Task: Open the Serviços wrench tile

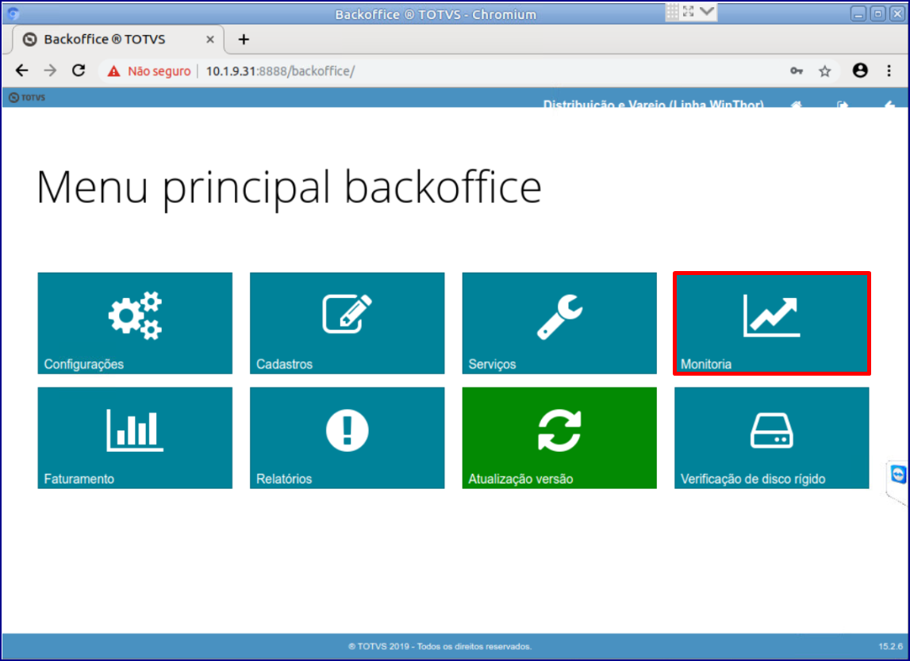Action: tap(559, 323)
